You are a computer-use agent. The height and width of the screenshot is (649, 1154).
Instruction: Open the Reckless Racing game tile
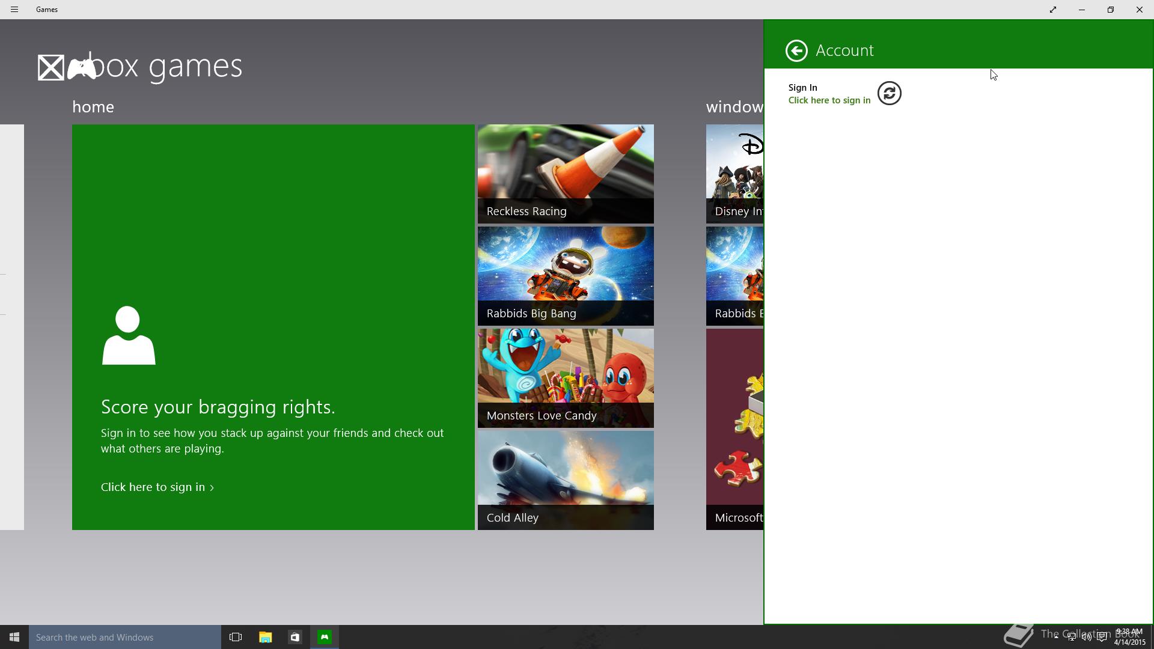(x=566, y=174)
